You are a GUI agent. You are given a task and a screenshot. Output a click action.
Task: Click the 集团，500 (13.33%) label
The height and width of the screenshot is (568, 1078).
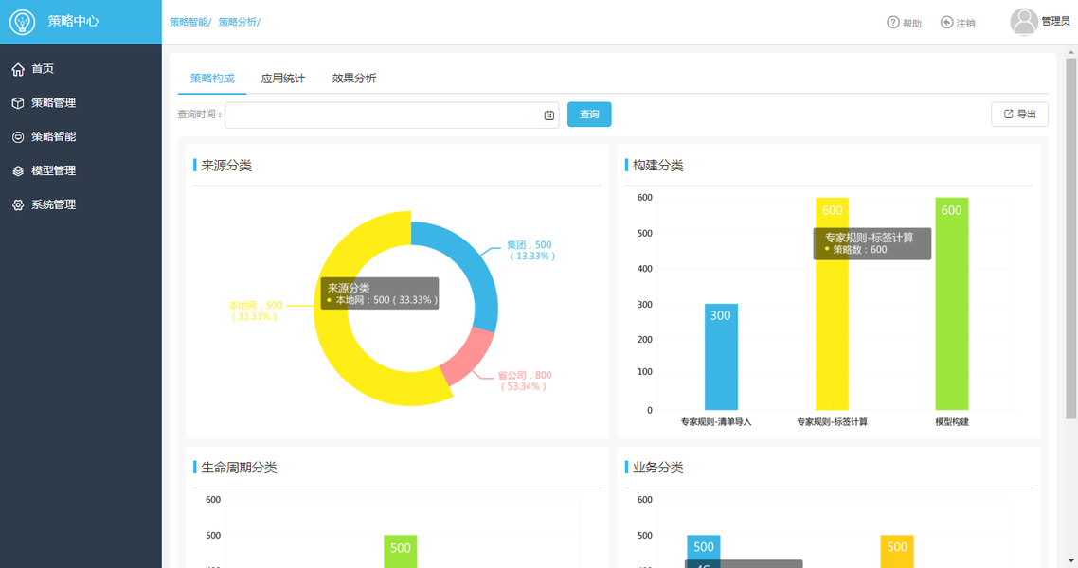[530, 250]
